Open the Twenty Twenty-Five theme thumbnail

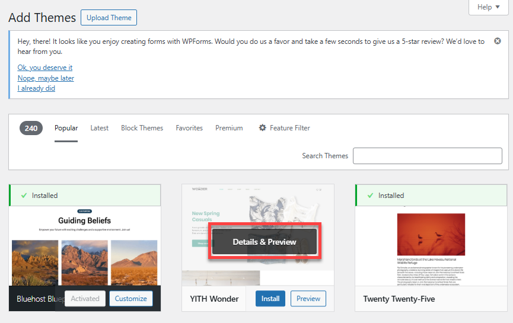pyautogui.click(x=431, y=246)
